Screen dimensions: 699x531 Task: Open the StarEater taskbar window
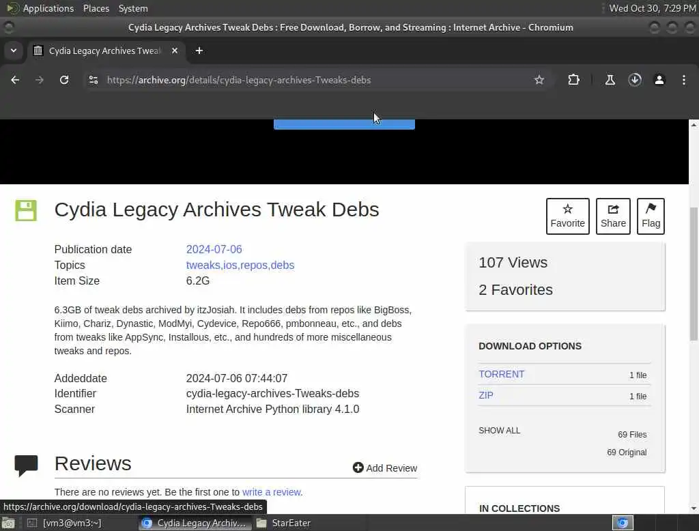[284, 523]
